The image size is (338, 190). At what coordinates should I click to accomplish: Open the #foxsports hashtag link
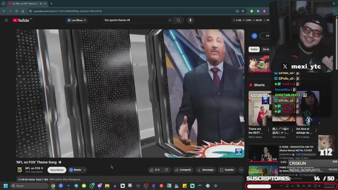tap(74, 179)
